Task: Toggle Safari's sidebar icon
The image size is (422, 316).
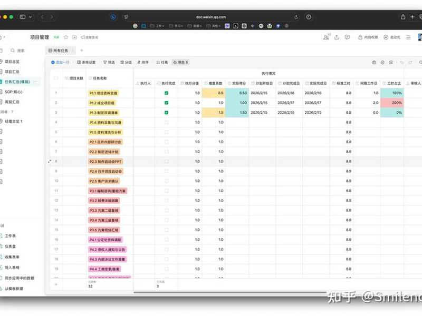Action: pos(23,17)
